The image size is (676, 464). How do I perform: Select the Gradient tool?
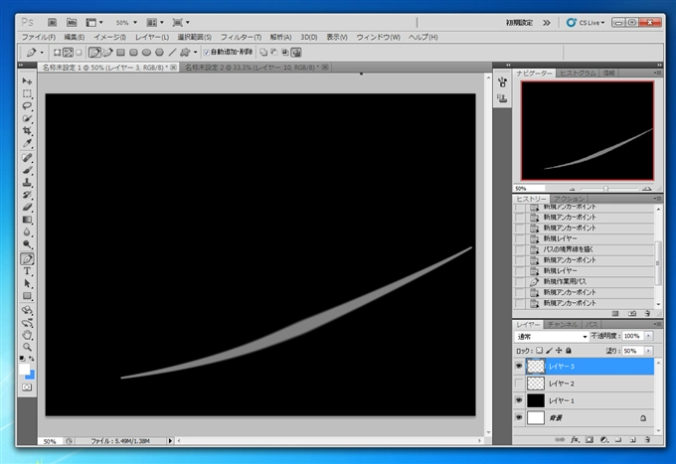(27, 220)
